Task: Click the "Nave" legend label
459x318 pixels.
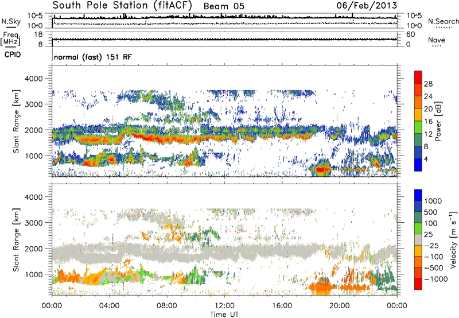Action: (437, 40)
